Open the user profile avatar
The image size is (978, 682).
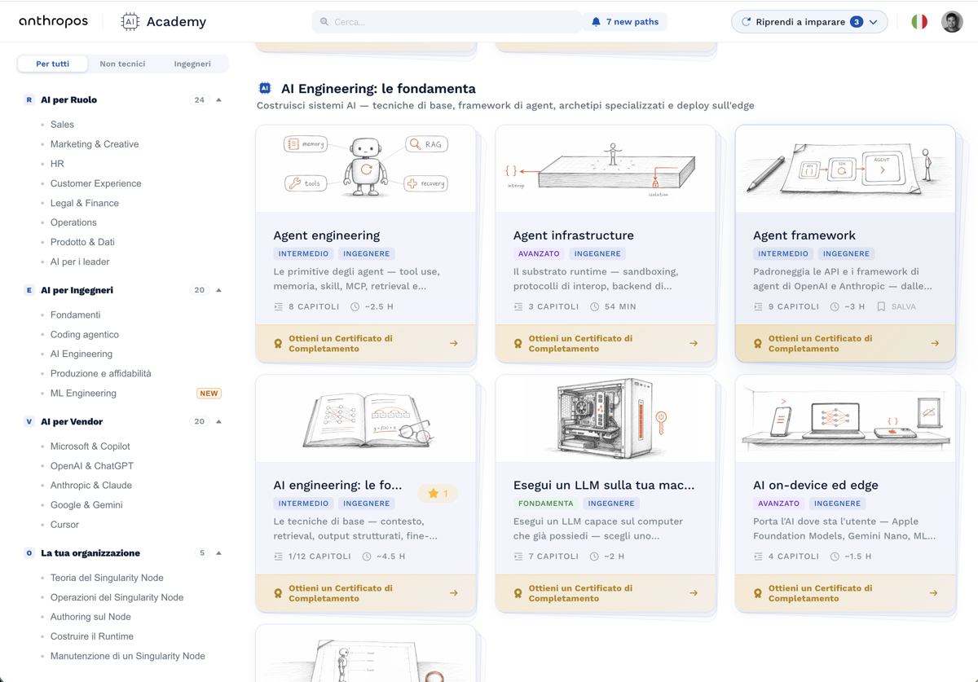tap(952, 22)
